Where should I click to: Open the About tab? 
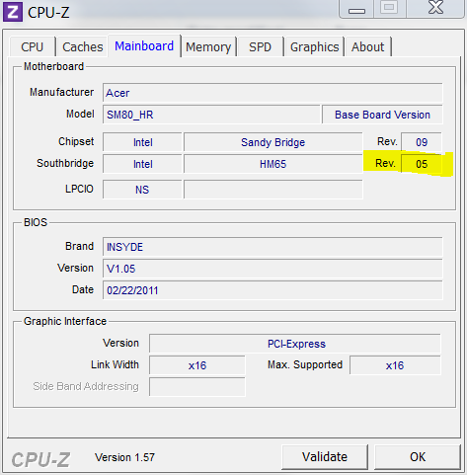click(367, 46)
